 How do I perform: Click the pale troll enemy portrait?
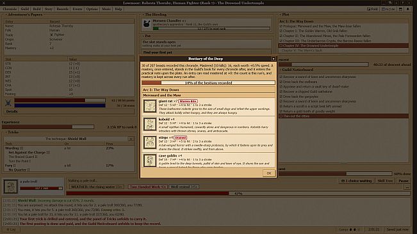coord(10,187)
